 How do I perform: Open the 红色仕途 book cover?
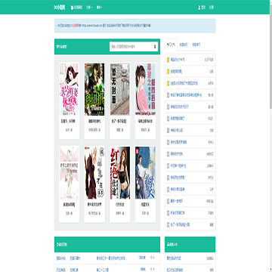coord(120,173)
